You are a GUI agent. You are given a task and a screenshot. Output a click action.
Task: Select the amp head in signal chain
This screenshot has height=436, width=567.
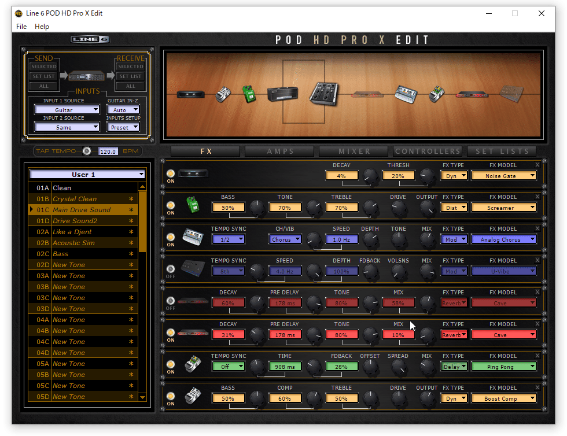click(283, 94)
